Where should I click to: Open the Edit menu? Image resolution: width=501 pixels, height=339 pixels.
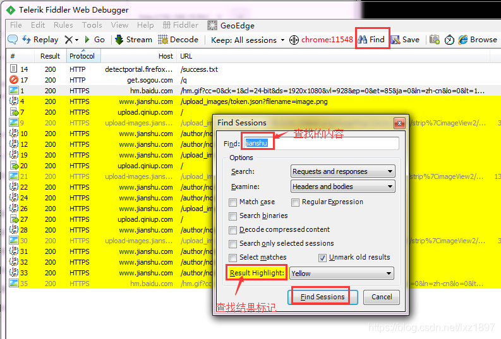click(38, 25)
